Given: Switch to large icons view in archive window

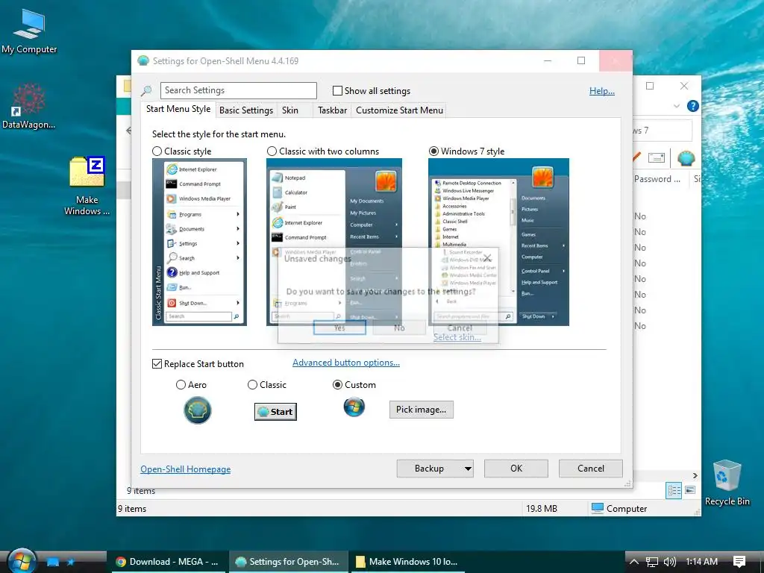Looking at the screenshot, I should 690,490.
